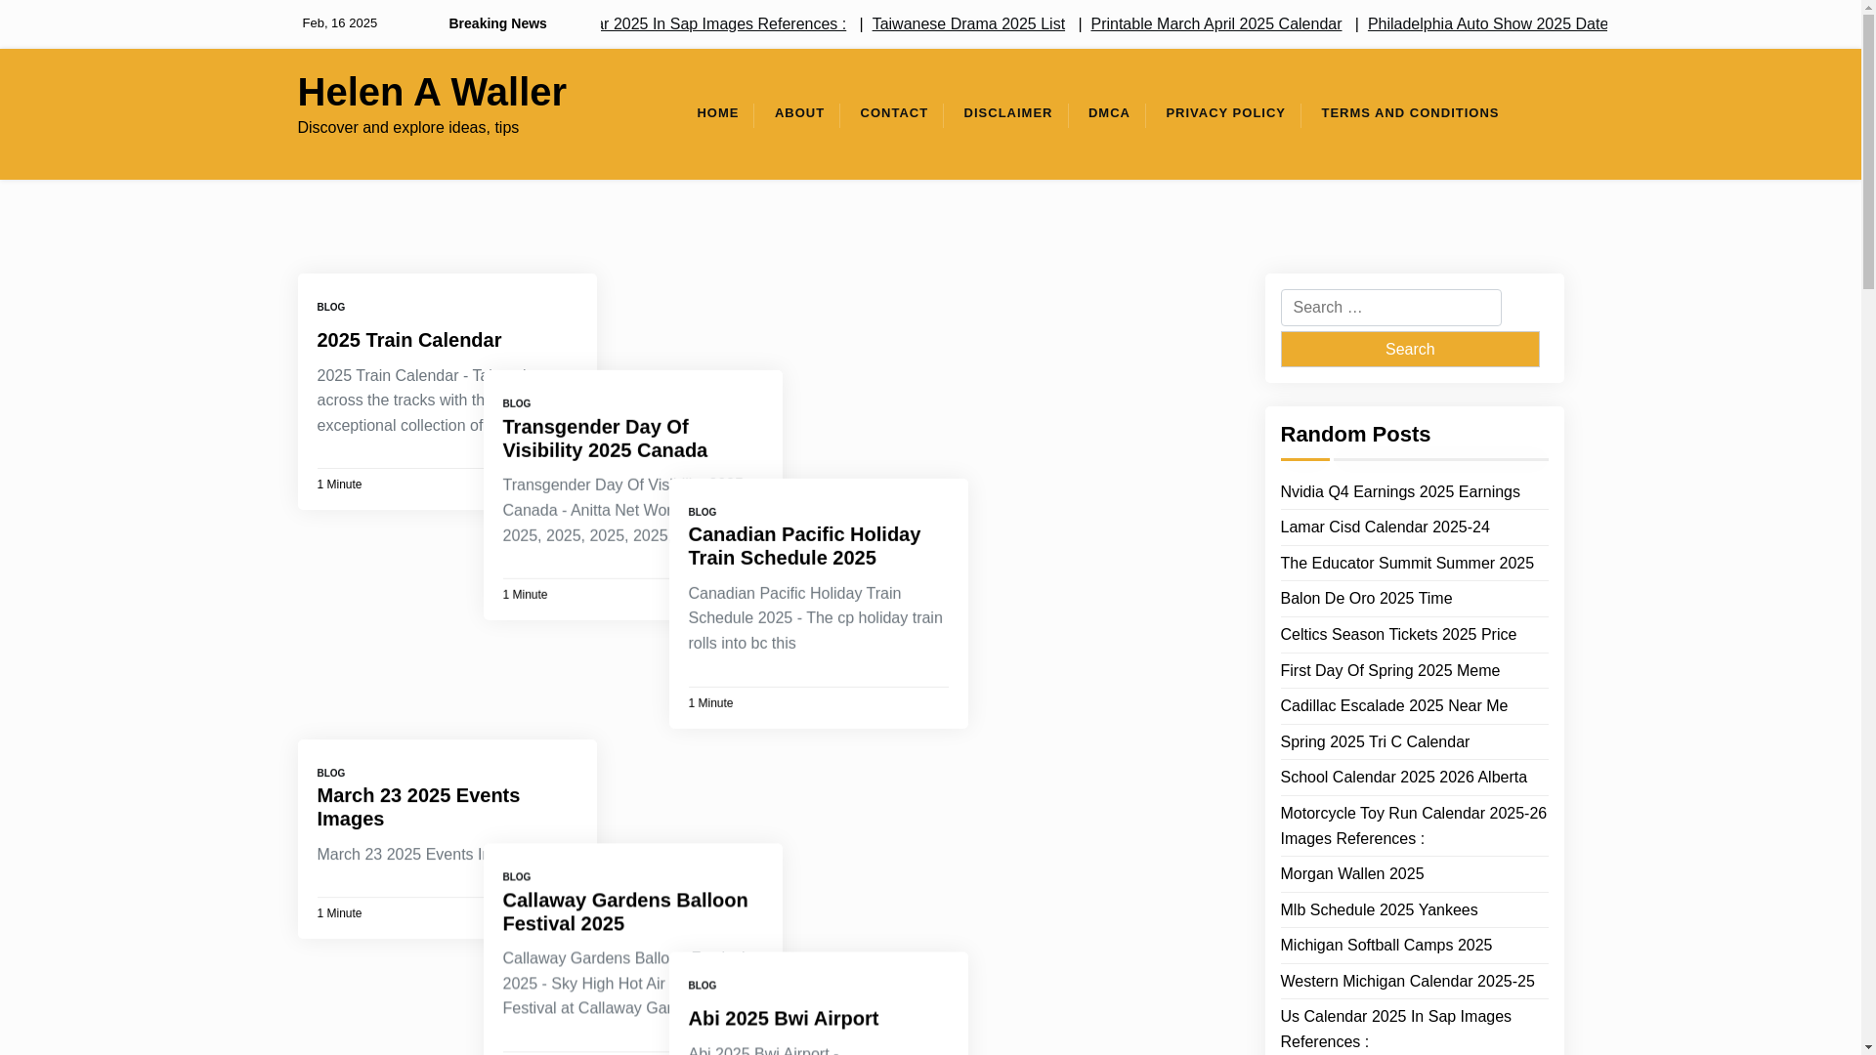Open School Calendar 2025 2026 Alberta link
The image size is (1876, 1055).
1403,778
